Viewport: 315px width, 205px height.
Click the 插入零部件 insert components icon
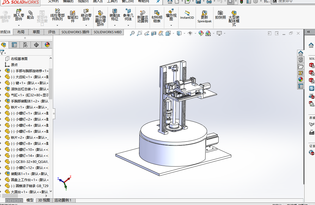click(x=19, y=15)
